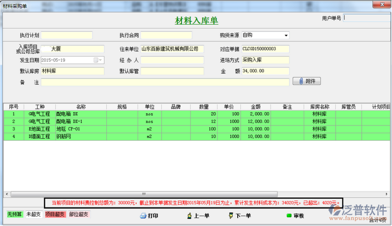This screenshot has width=392, height=226.
Task: Close the 材料采购单 window
Action: click(x=382, y=4)
